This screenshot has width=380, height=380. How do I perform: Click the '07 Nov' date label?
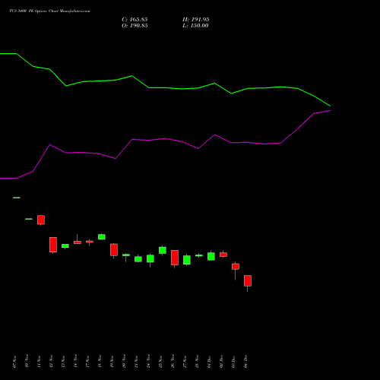[x=14, y=362]
